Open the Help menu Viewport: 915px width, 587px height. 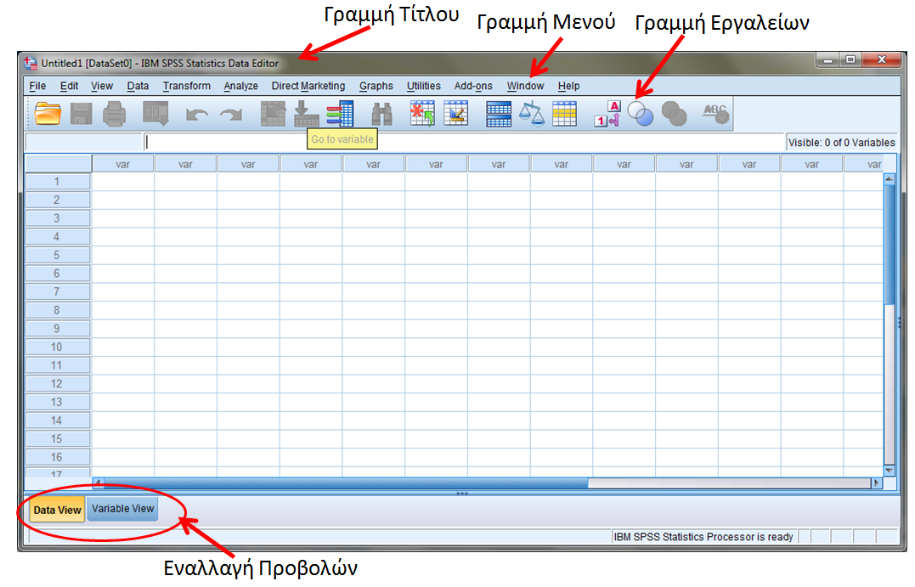point(568,86)
